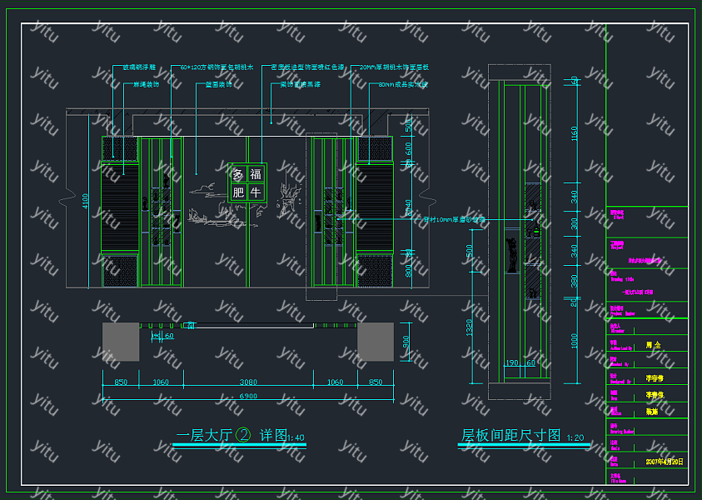Click the "福" character on the sign

click(256, 174)
